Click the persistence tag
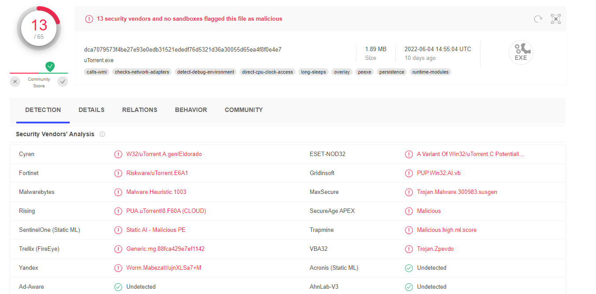This screenshot has height=294, width=596. [392, 72]
